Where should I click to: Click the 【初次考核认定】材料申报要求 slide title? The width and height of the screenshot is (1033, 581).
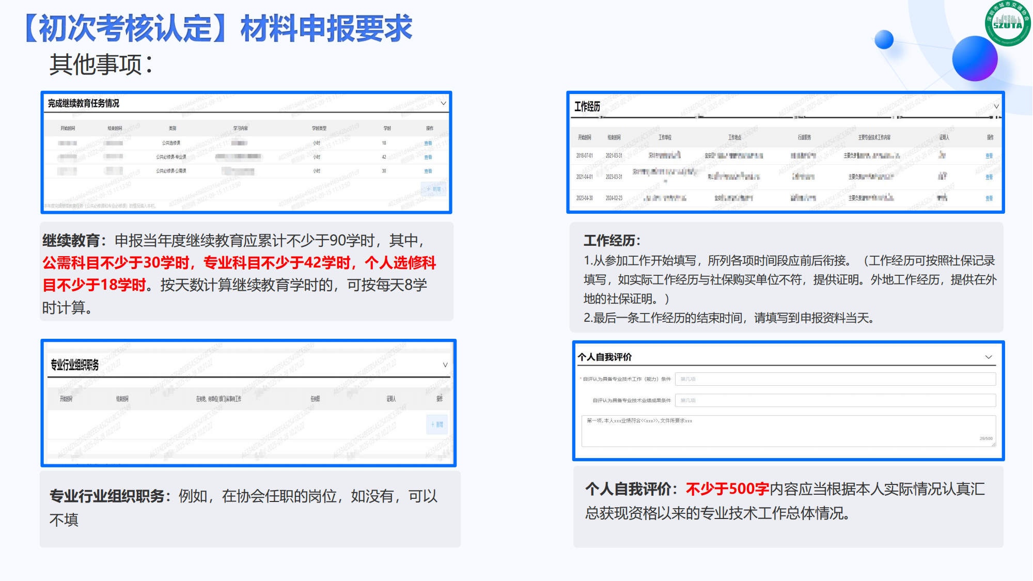tap(217, 28)
